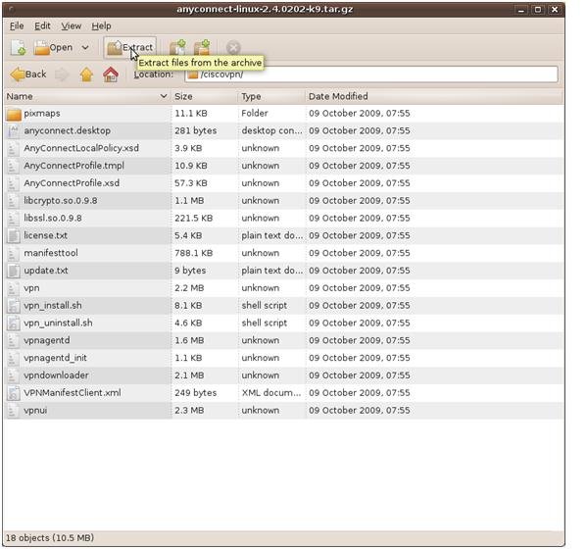
Task: Click the XML docum... type cell
Action: tap(271, 393)
